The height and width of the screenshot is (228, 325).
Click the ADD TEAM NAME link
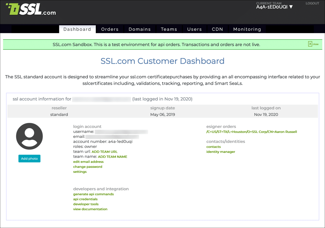point(112,157)
